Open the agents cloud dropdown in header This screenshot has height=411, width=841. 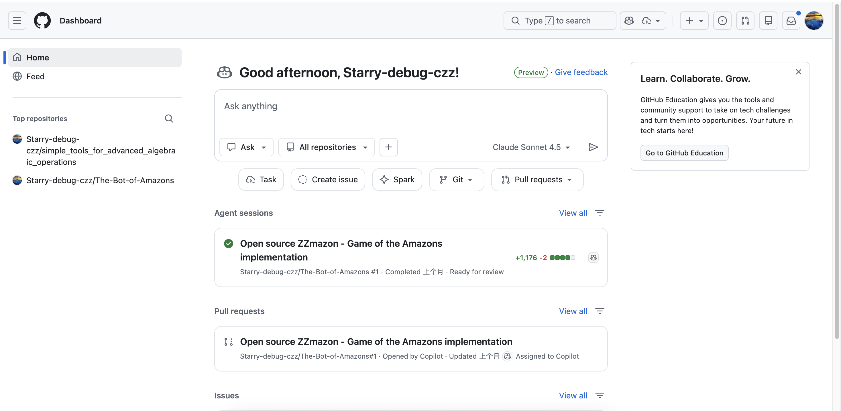click(x=652, y=21)
